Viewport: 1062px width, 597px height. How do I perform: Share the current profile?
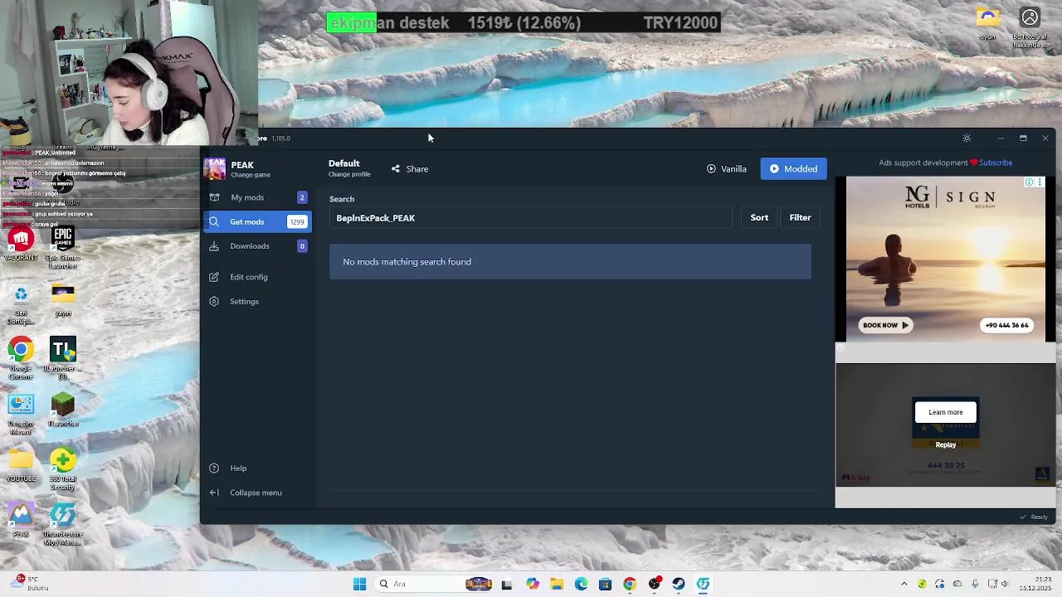point(410,168)
